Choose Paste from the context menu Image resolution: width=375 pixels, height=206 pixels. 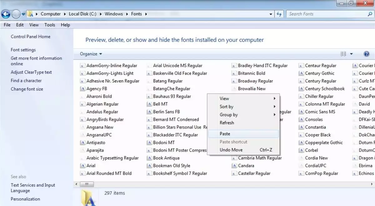(x=225, y=134)
